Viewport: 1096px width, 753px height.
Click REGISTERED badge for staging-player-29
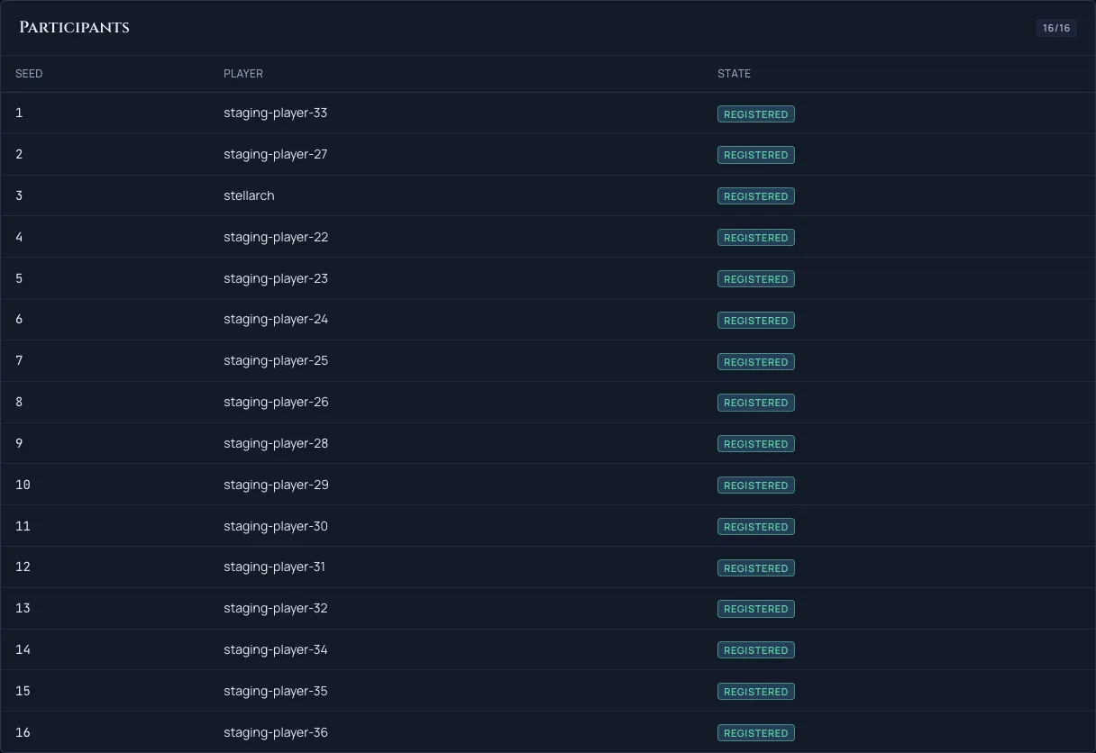[x=756, y=485]
